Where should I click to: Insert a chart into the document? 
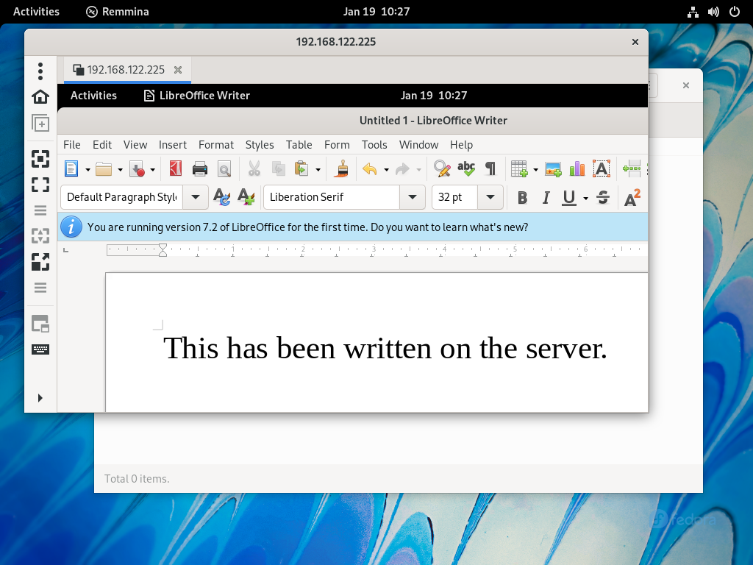coord(577,168)
